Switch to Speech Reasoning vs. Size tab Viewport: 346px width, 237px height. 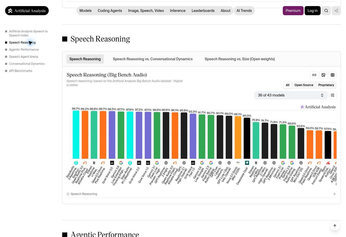point(240,59)
